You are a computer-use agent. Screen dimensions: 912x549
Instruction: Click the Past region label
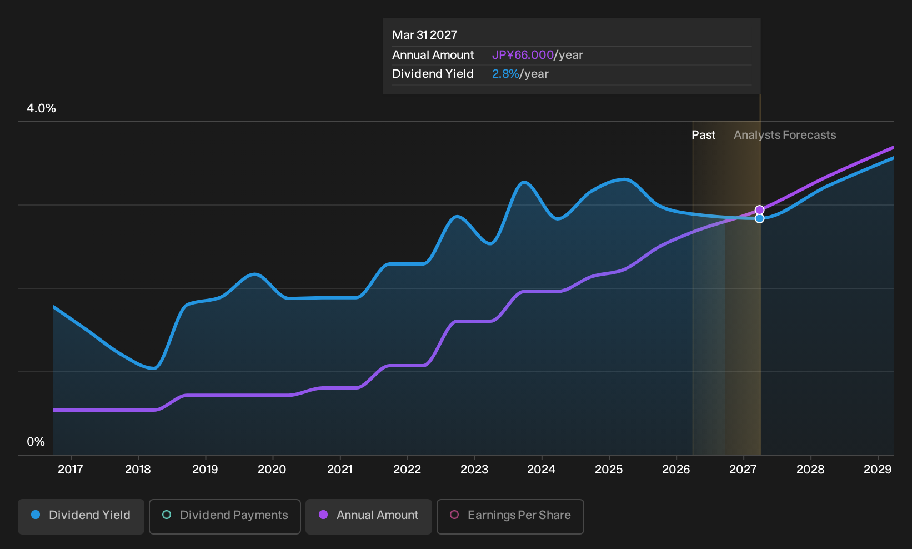point(703,135)
